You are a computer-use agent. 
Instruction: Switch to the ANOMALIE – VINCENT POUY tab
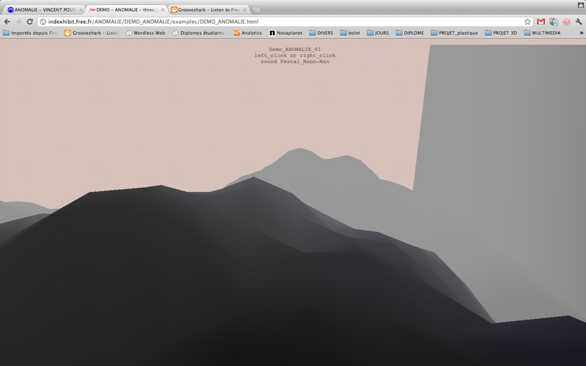point(42,10)
